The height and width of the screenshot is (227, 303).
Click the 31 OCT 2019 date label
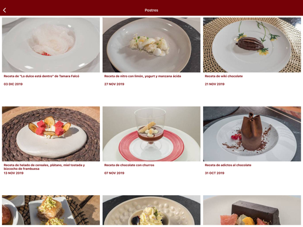pyautogui.click(x=215, y=173)
